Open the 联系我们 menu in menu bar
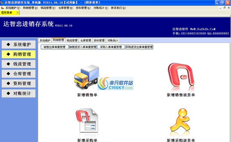This screenshot has height=142, width=231. pos(118,8)
